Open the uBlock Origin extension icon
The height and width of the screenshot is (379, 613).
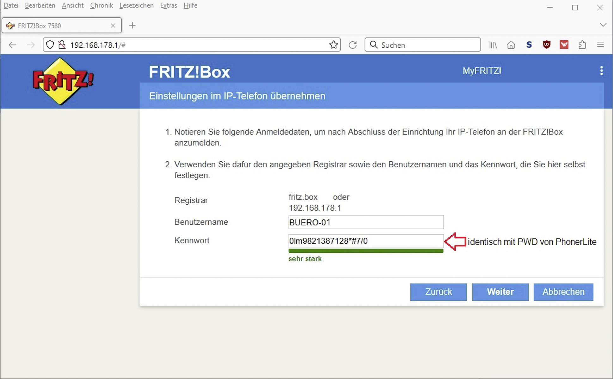pos(547,45)
